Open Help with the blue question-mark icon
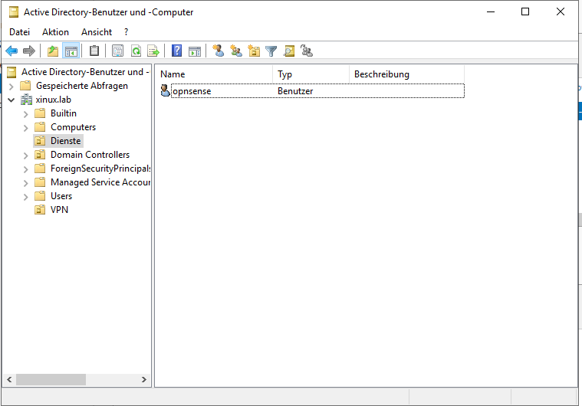This screenshot has height=406, width=582. click(x=177, y=51)
